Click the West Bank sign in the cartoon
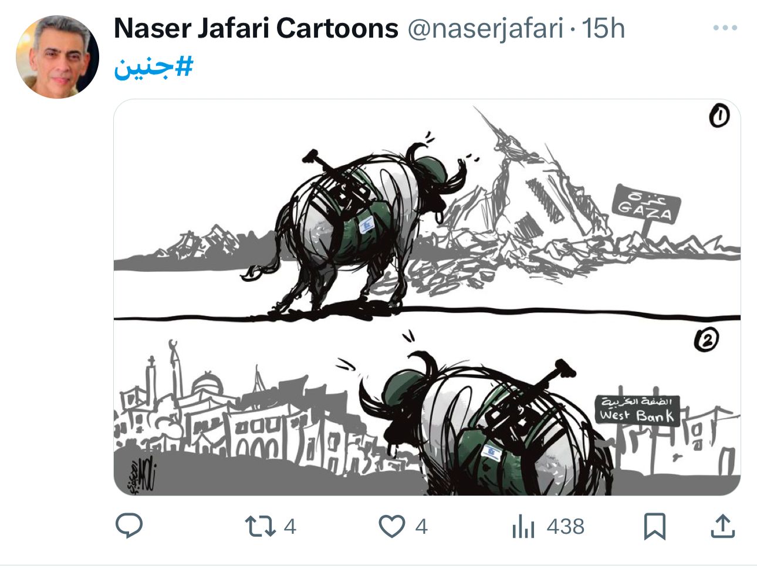 point(637,410)
